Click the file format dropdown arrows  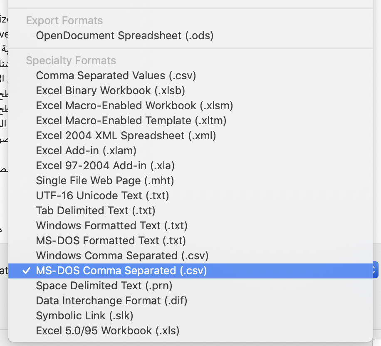pyautogui.click(x=376, y=270)
